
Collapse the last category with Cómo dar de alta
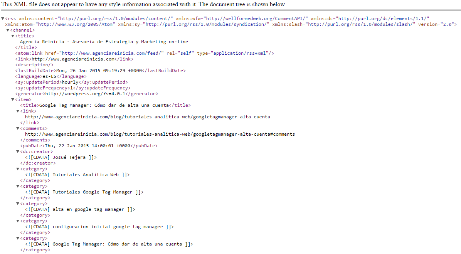18,239
